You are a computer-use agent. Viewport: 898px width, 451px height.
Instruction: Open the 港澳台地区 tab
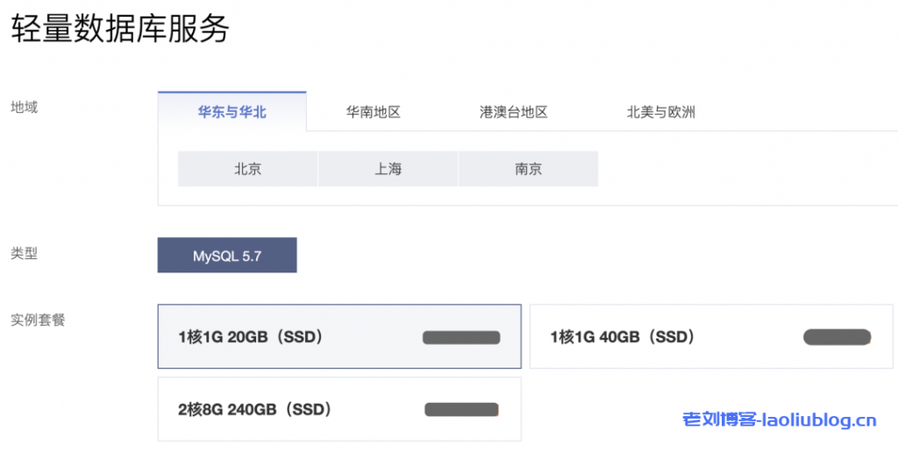point(513,112)
